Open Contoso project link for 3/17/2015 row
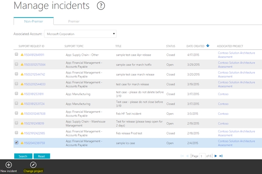This screenshot has height=174, width=262. [x=223, y=93]
